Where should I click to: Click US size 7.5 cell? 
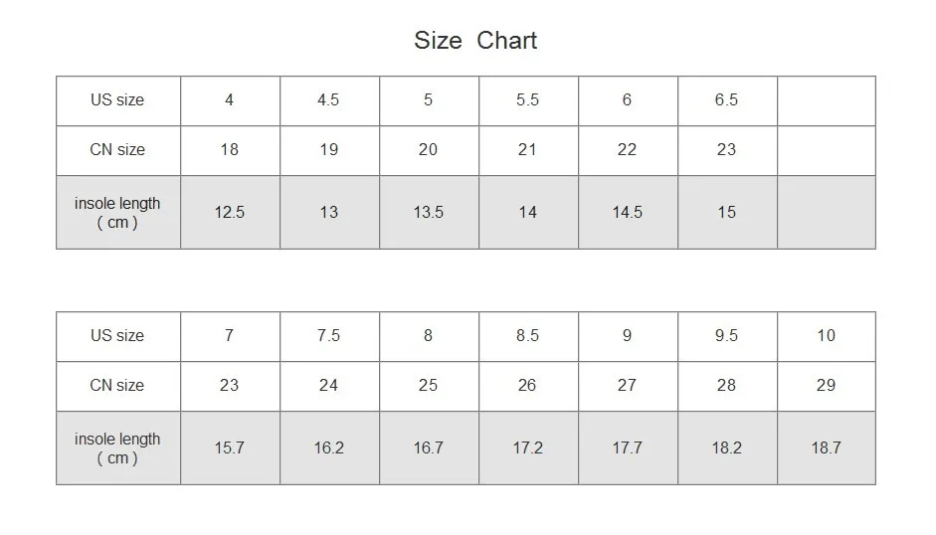point(329,337)
